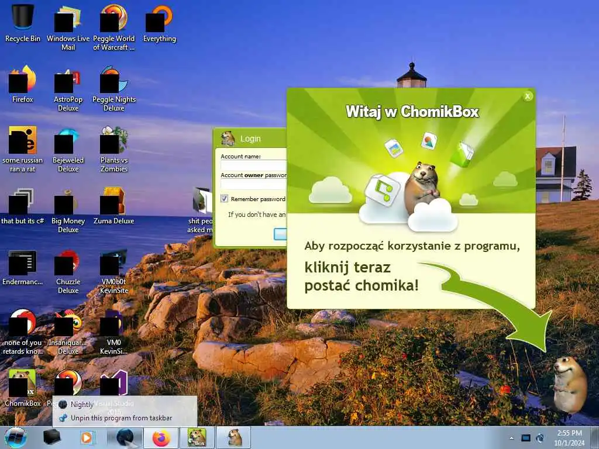Click the Account name input field
599x449 pixels.
coord(254,165)
